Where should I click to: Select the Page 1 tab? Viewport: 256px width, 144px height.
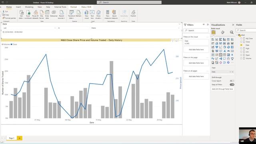click(x=12, y=138)
